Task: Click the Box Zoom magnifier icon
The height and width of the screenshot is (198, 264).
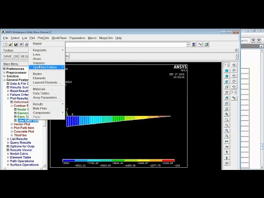Action: pos(227,120)
